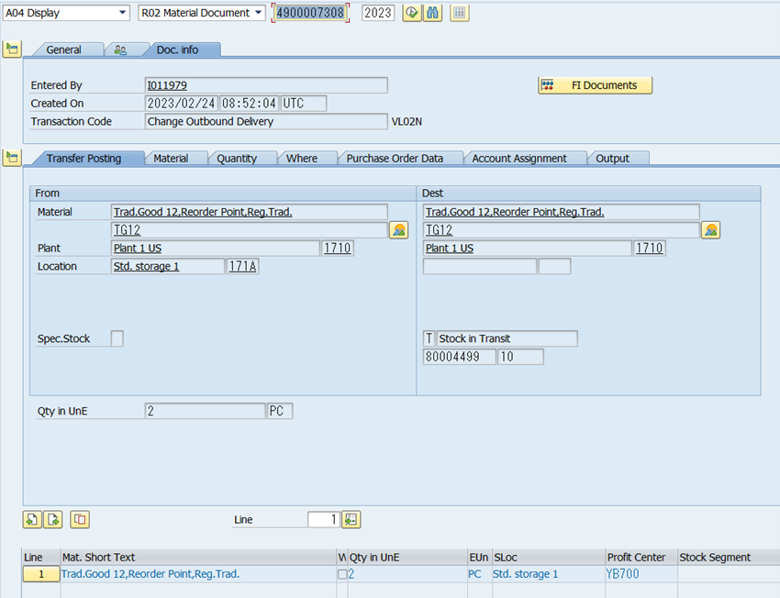780x598 pixels.
Task: Click the From plant name Plant 1 US
Action: coord(216,248)
